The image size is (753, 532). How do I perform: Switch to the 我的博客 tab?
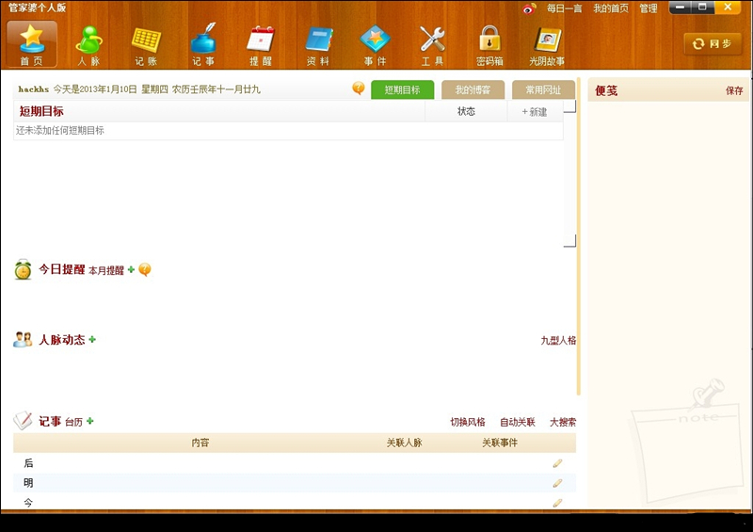click(473, 89)
